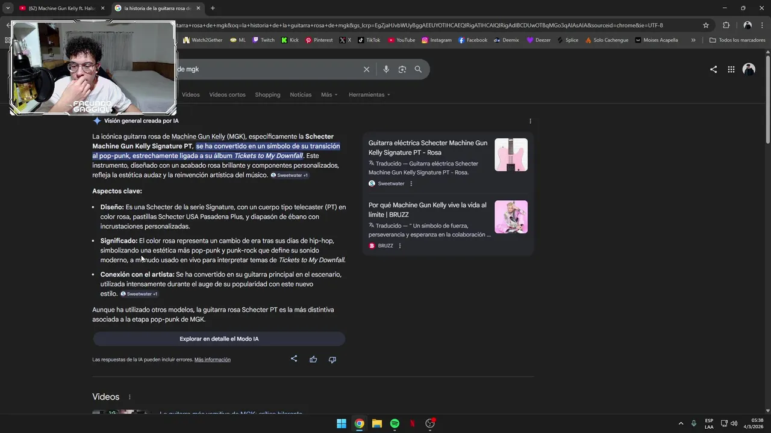Screen dimensions: 771x433
Task: Open a new Chrome tab
Action: click(x=213, y=8)
